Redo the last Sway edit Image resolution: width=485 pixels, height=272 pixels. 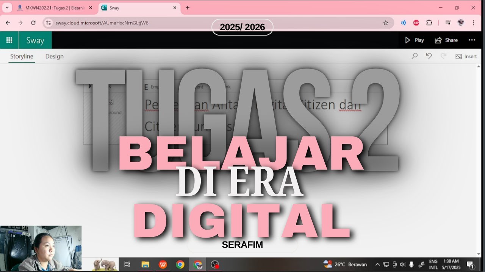click(443, 56)
